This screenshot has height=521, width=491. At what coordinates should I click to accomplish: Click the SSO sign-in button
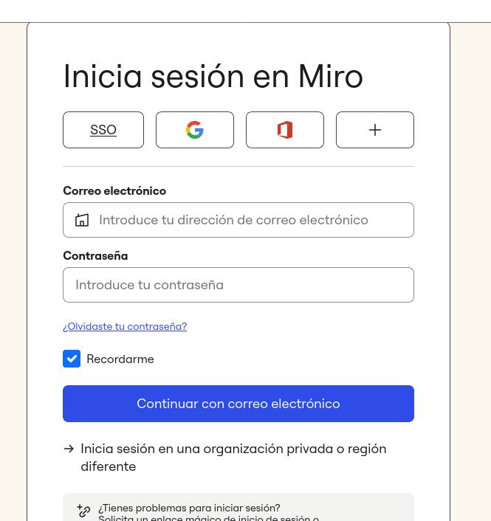click(103, 130)
